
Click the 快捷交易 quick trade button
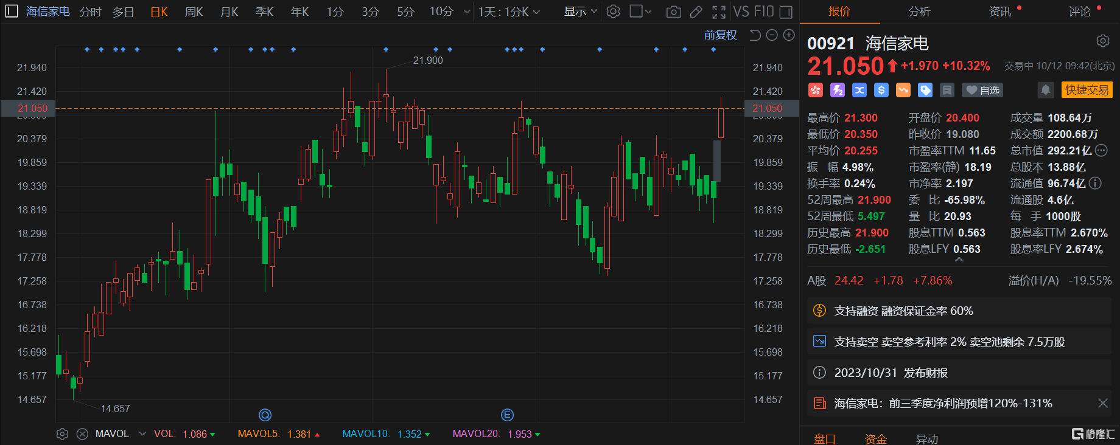(x=1087, y=90)
